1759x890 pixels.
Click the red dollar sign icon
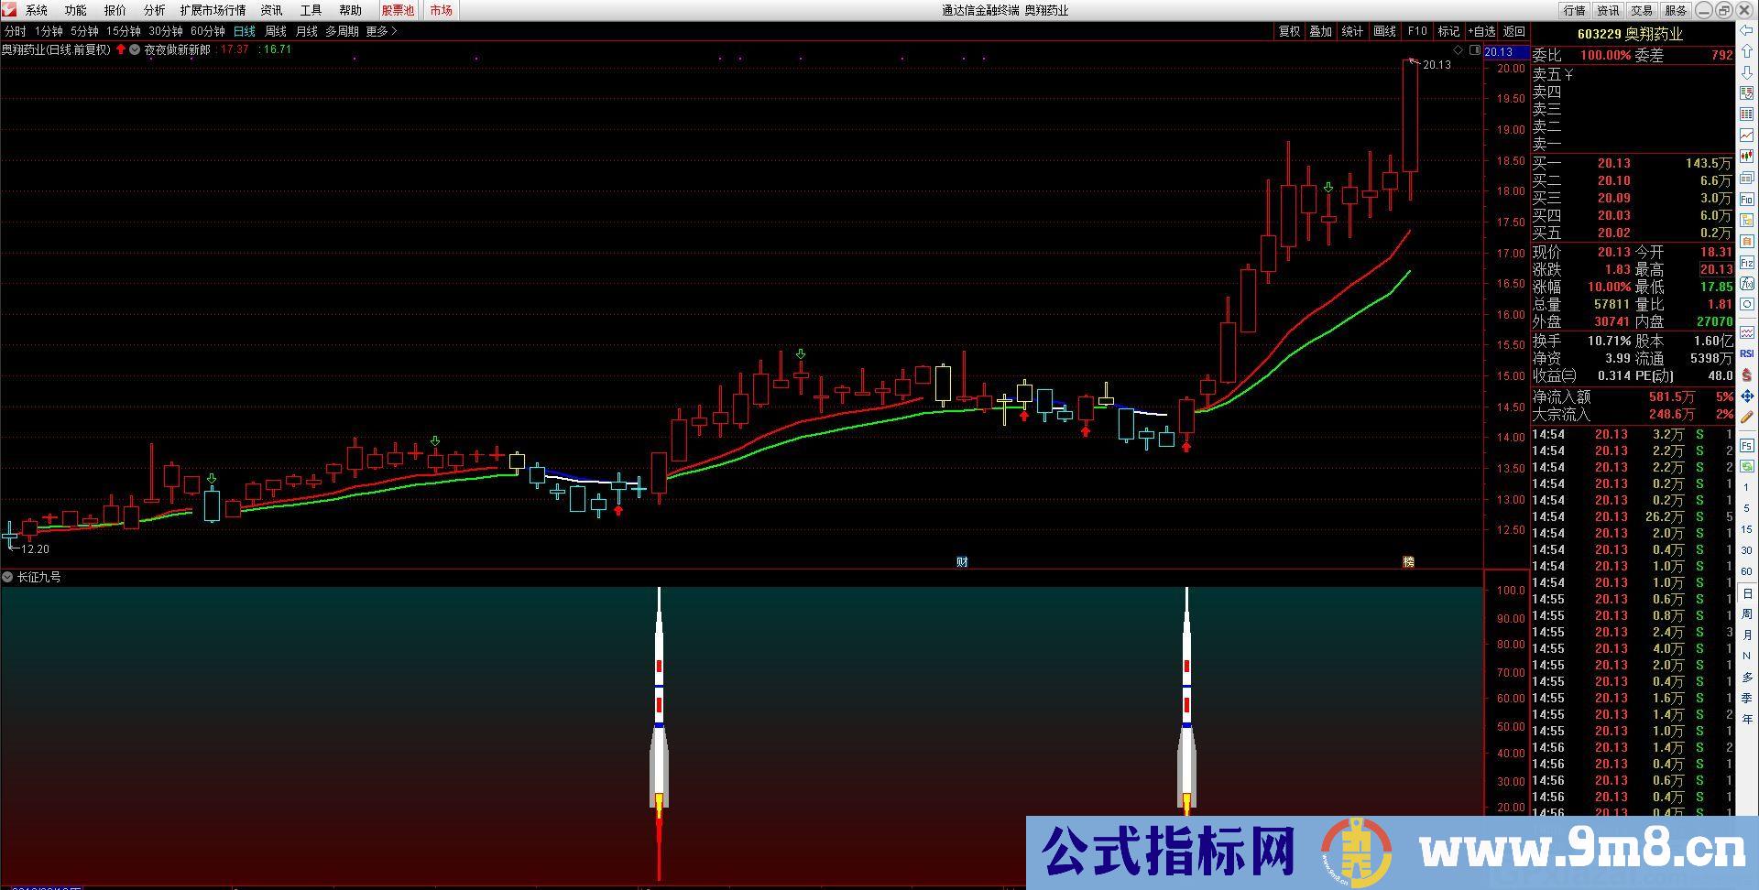pos(1746,374)
